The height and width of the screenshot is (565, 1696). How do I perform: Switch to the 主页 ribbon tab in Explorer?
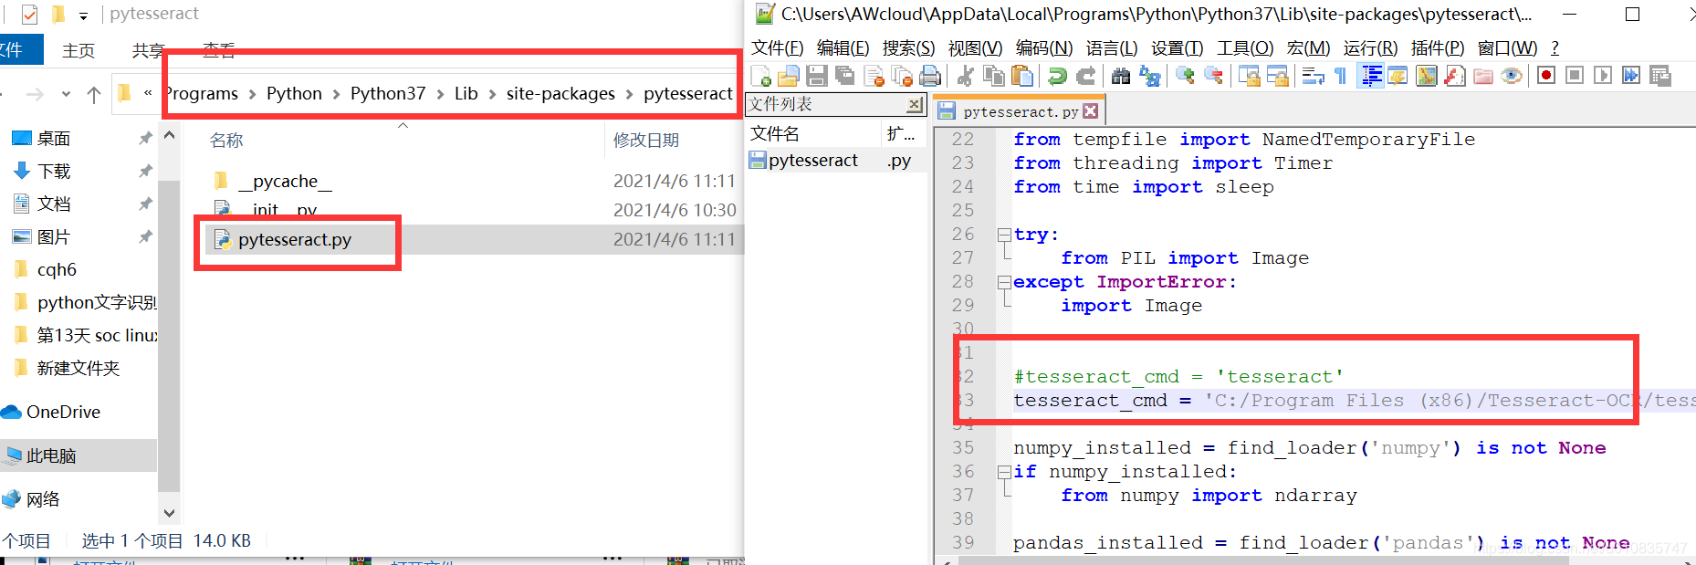tap(79, 51)
